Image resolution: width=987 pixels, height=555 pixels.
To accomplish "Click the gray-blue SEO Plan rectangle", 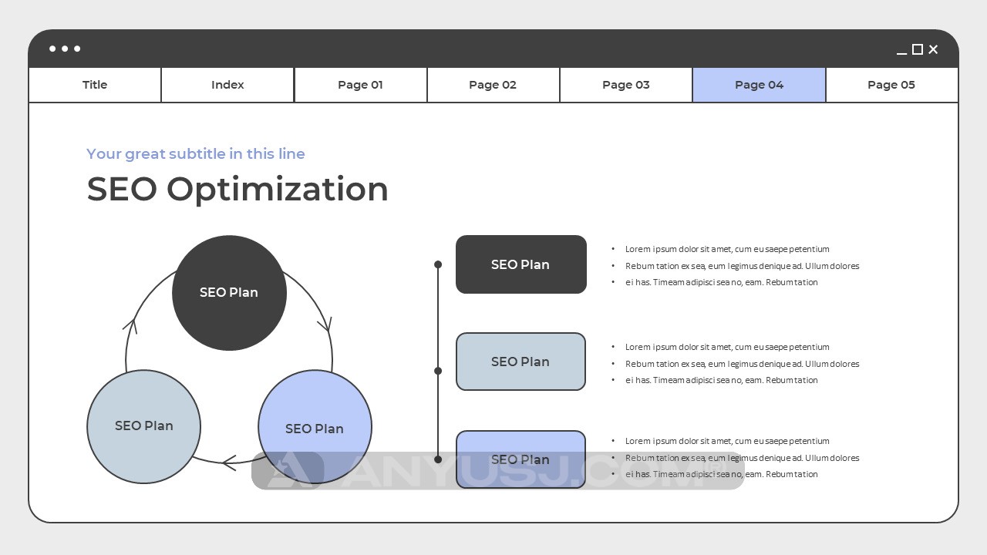I will (521, 362).
